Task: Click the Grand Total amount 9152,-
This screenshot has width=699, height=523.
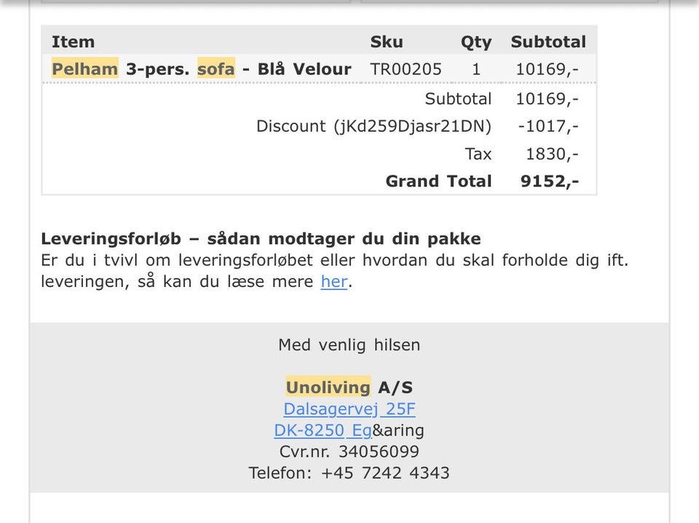Action: click(x=549, y=181)
